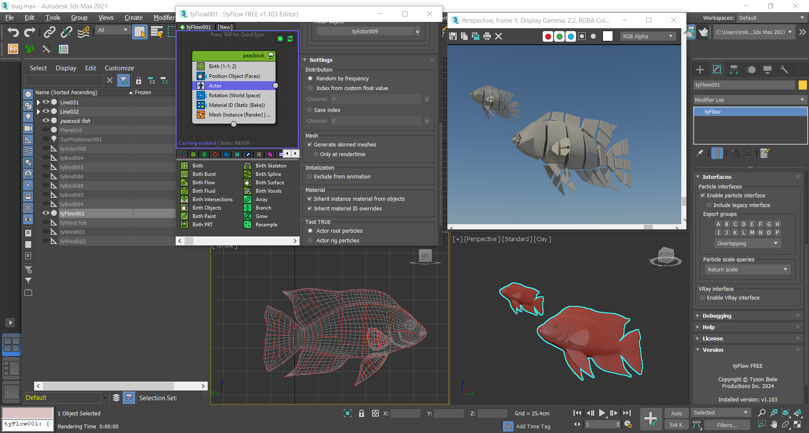This screenshot has width=809, height=433.
Task: Enable VRay interface checkbox
Action: click(x=703, y=298)
